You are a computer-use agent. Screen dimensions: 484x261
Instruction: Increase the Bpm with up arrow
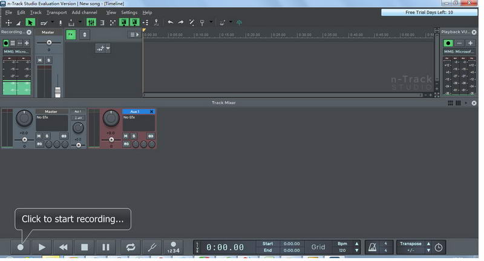coord(356,243)
